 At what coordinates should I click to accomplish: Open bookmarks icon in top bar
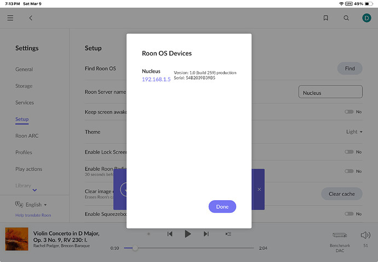(x=326, y=18)
